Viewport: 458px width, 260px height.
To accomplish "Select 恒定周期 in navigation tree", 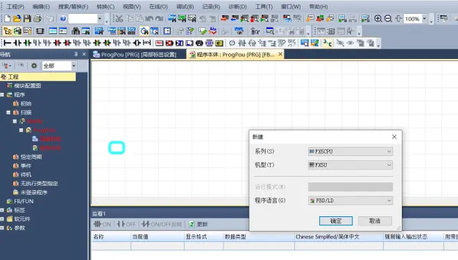I will click(31, 157).
